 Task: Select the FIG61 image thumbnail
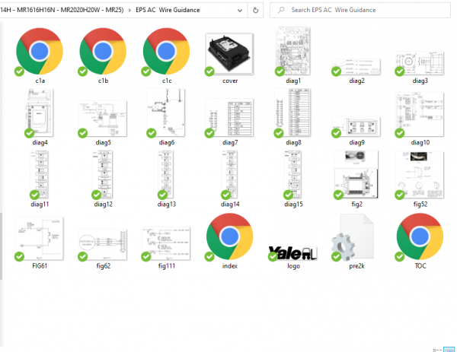click(40, 239)
